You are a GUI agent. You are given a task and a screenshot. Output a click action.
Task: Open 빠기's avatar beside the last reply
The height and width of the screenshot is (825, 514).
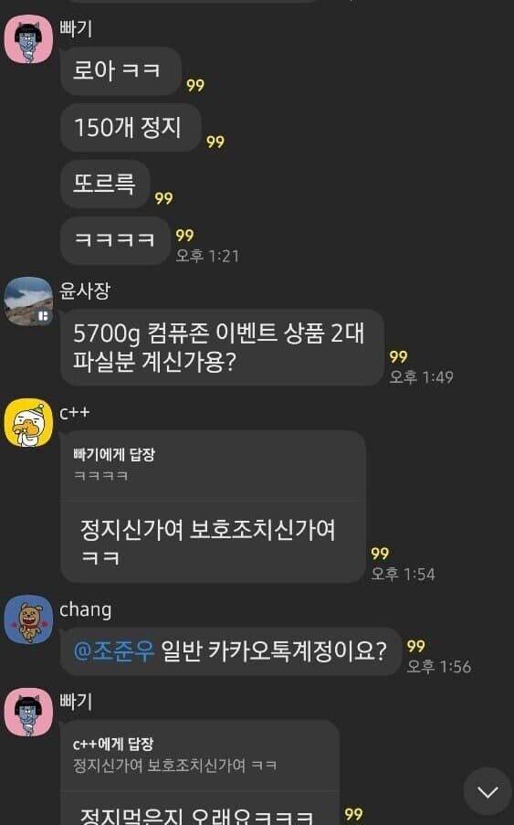29,713
